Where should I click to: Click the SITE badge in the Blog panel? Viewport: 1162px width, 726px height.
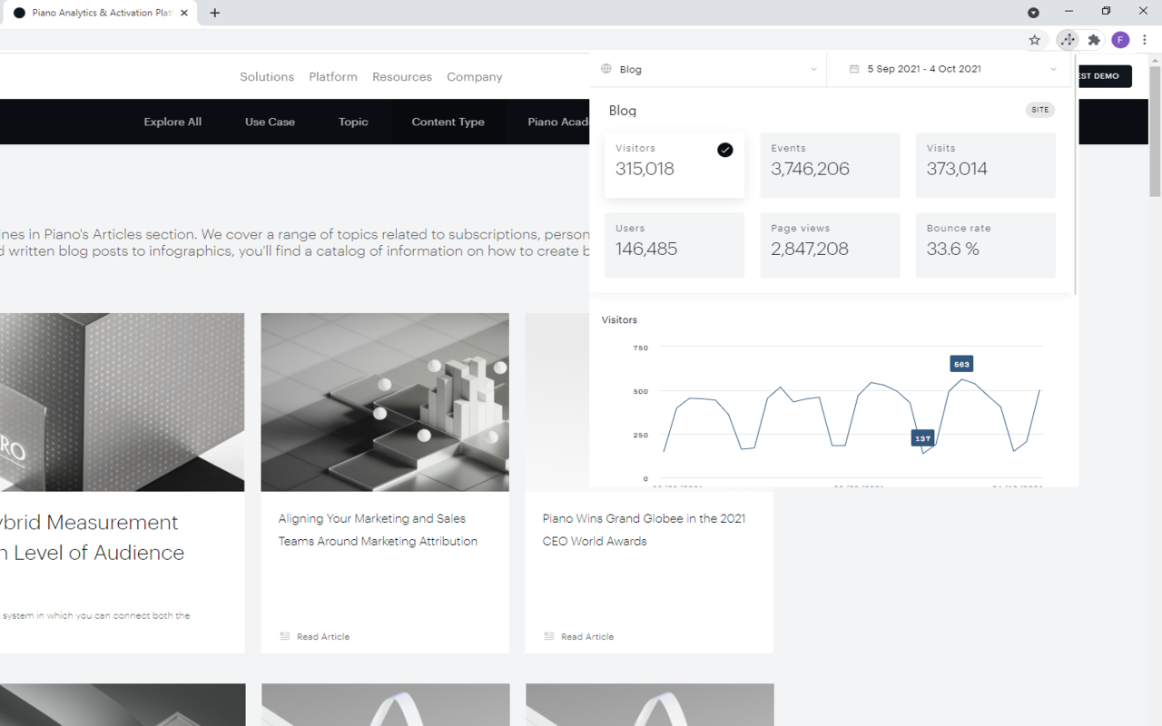coord(1039,110)
